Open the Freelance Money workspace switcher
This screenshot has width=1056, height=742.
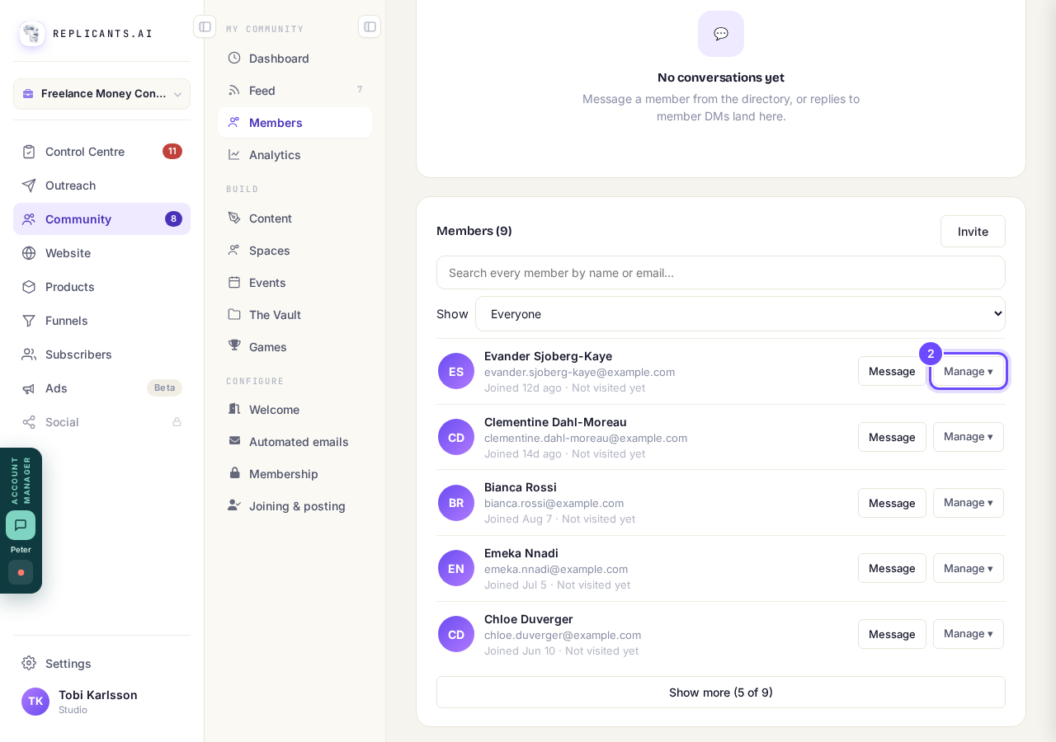pos(101,94)
